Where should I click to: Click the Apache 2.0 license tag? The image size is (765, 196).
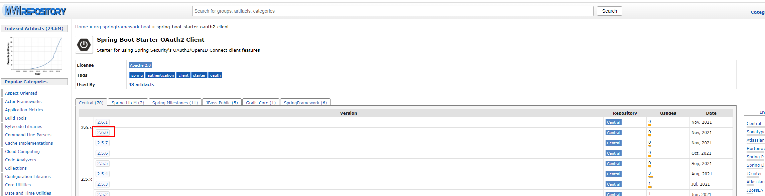(140, 65)
